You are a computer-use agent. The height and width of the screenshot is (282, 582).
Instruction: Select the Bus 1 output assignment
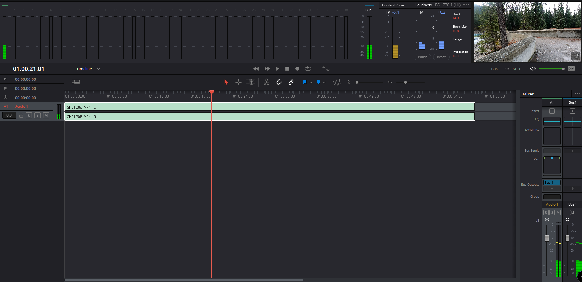tap(552, 183)
